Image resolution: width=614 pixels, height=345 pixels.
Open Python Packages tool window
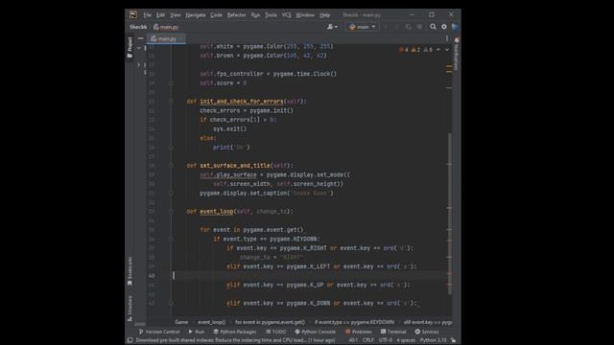pyautogui.click(x=235, y=332)
